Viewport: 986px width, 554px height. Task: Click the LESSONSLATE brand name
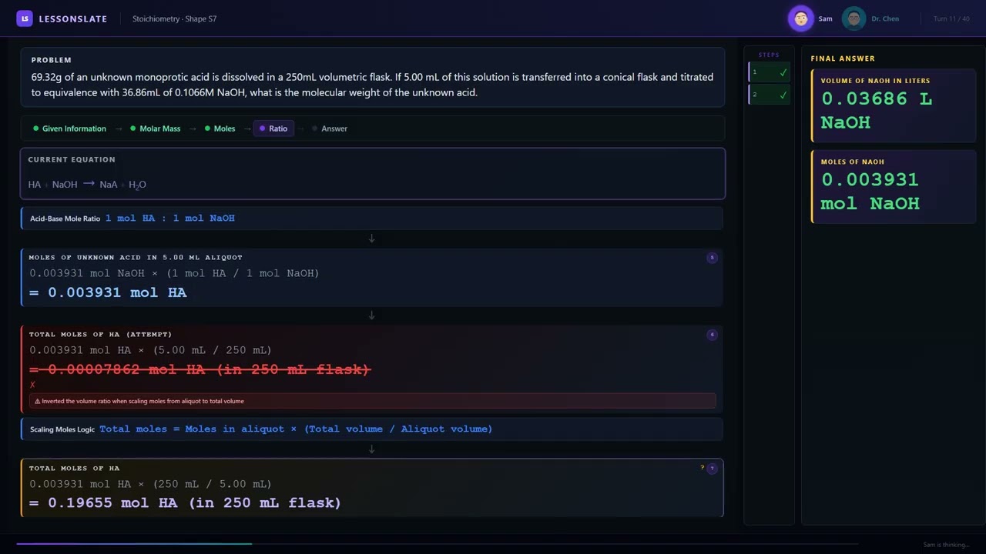tap(73, 18)
